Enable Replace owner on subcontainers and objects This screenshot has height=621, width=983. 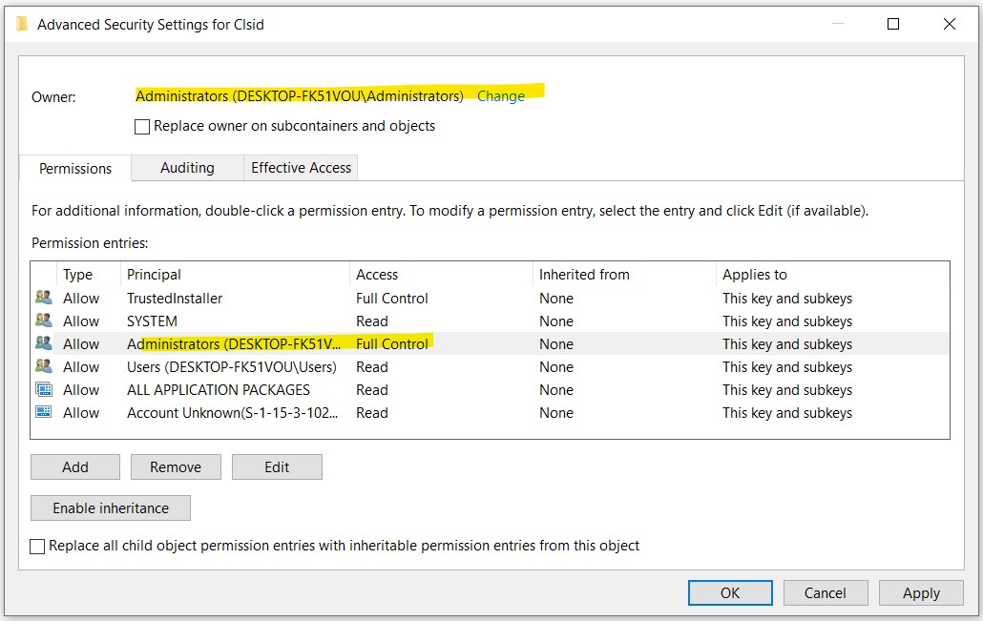point(142,127)
